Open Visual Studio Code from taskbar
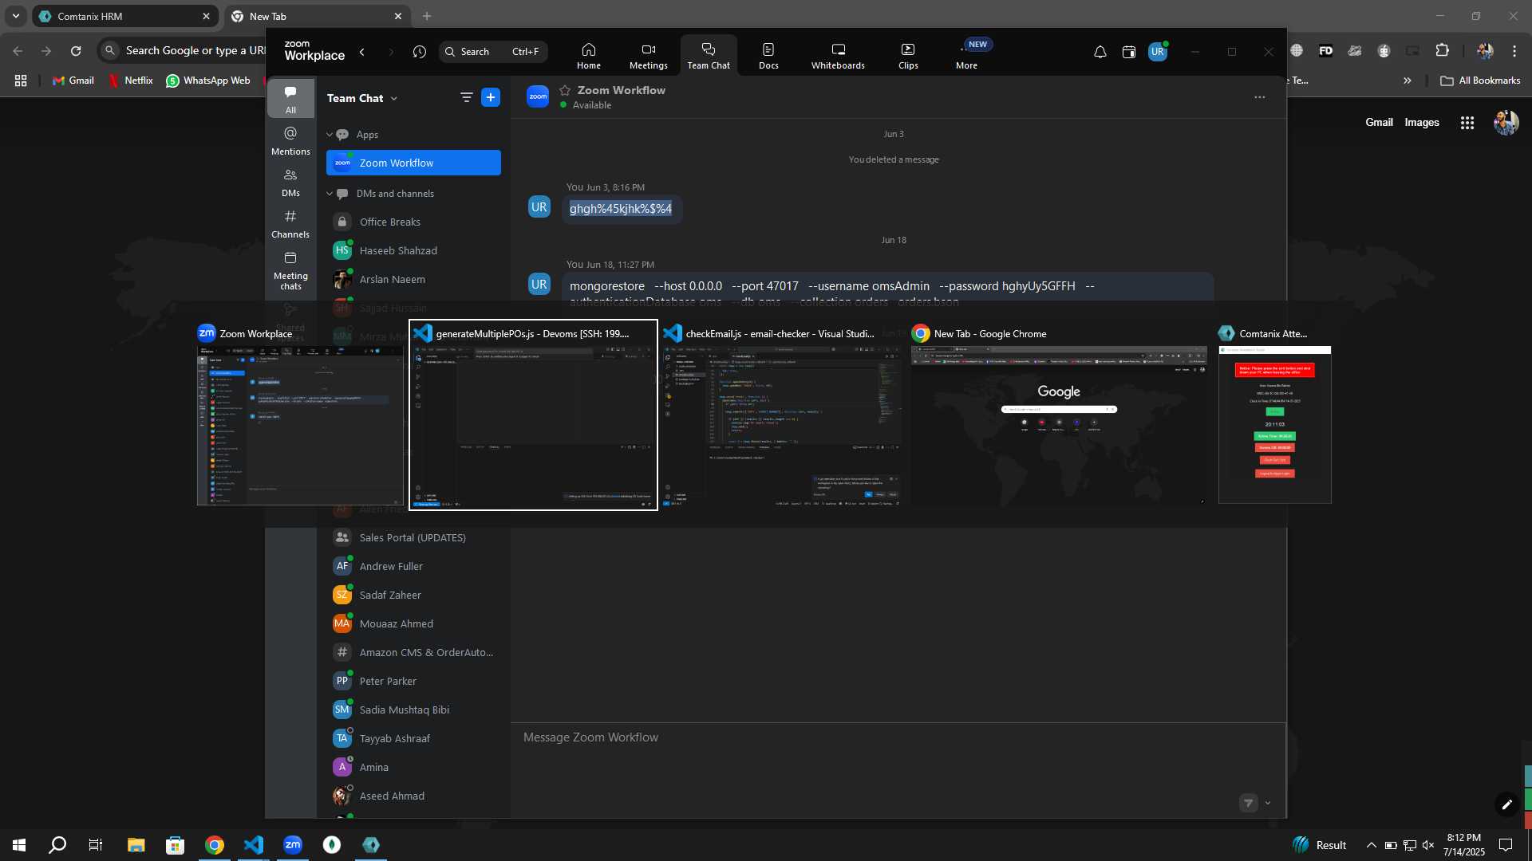This screenshot has height=861, width=1532. (254, 845)
